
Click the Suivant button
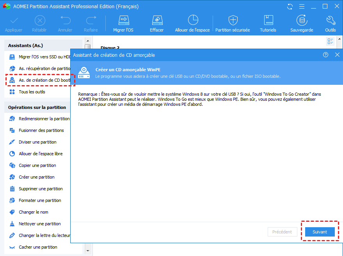[x=320, y=232]
